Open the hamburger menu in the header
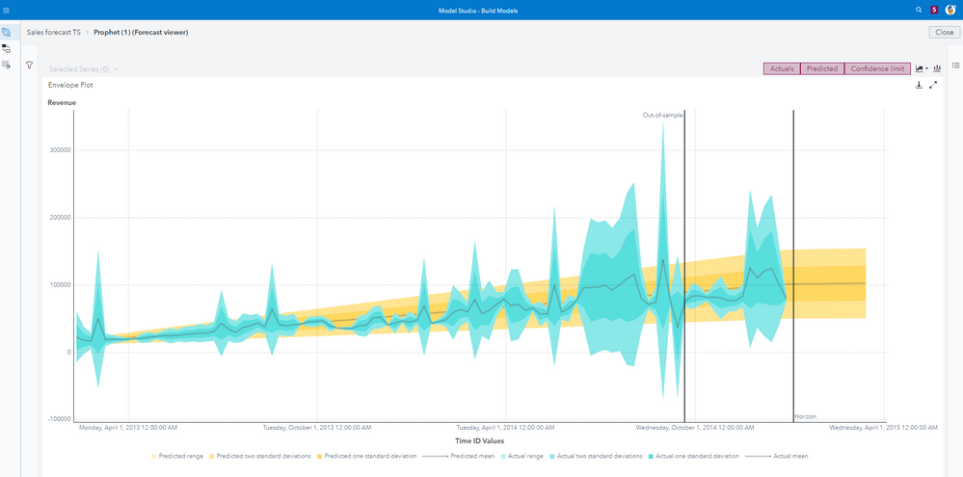This screenshot has width=963, height=477. tap(7, 10)
